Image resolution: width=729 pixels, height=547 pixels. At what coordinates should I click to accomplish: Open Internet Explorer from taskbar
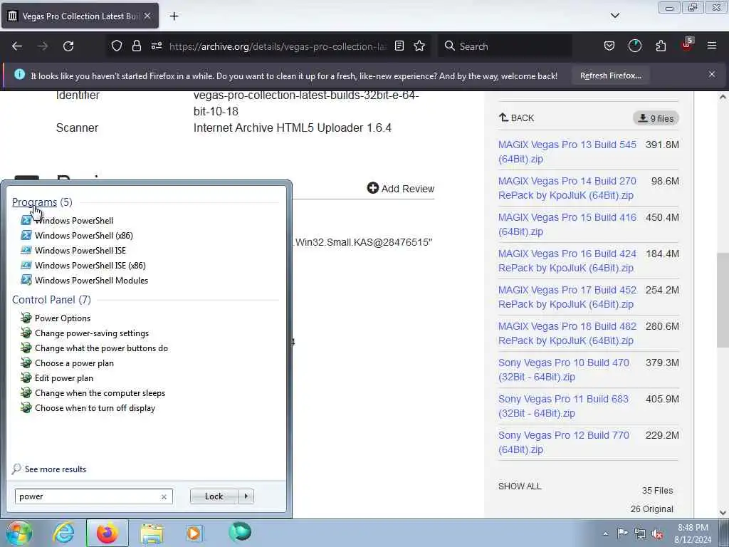click(63, 533)
